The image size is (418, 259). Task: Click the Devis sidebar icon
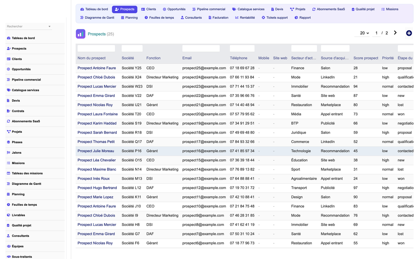point(9,100)
